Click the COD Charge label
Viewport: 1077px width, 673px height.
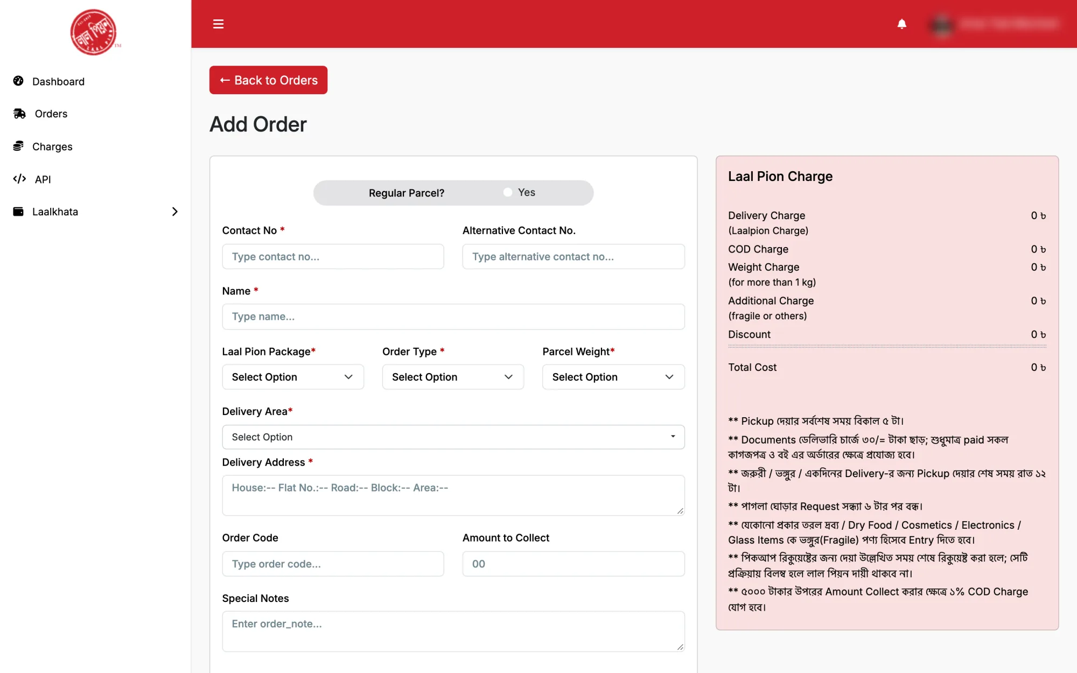[758, 249]
